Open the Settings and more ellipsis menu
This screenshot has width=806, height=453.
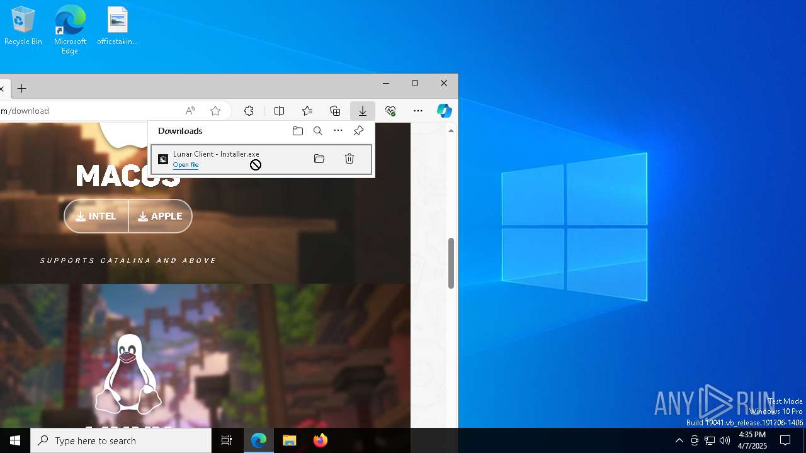[x=418, y=111]
